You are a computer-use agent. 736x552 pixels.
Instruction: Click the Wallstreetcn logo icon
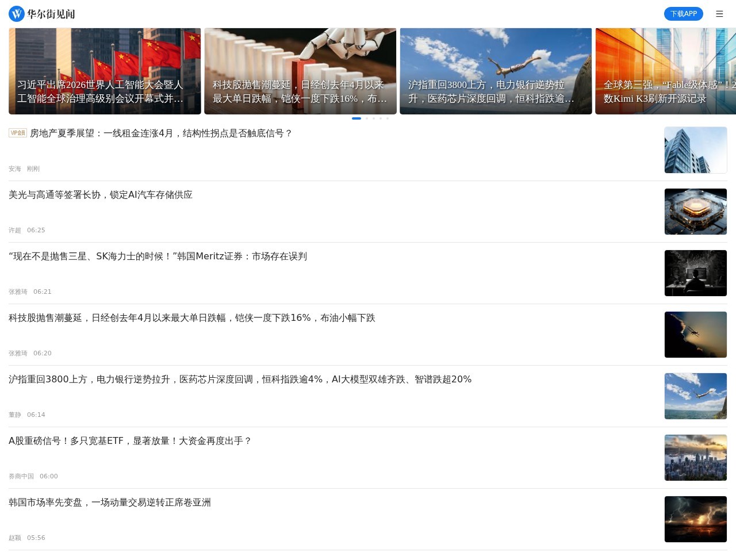click(x=17, y=14)
